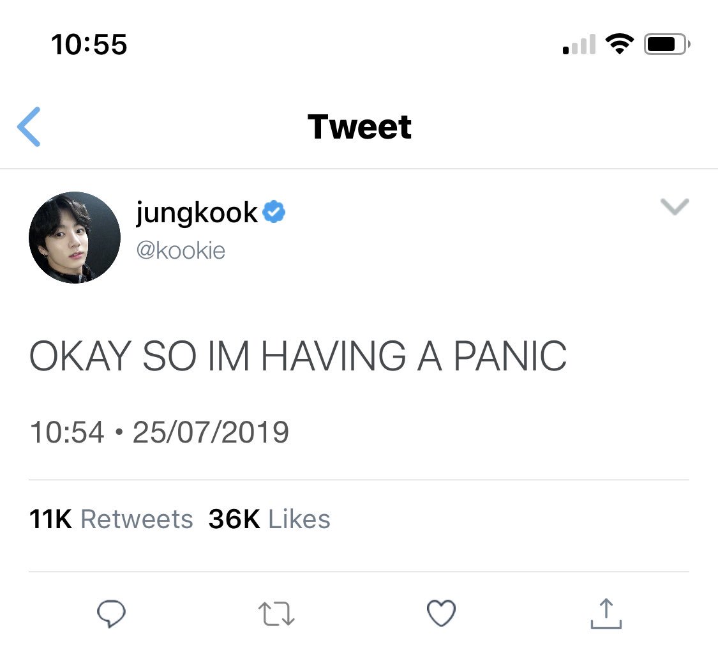
Task: View the 11K Retweets list
Action: (111, 519)
